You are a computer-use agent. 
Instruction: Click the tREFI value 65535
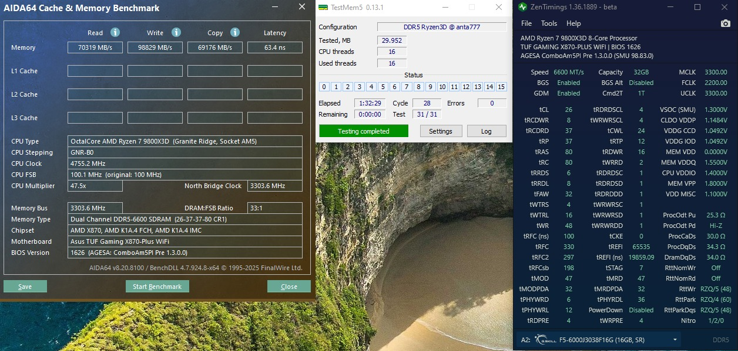coord(641,247)
